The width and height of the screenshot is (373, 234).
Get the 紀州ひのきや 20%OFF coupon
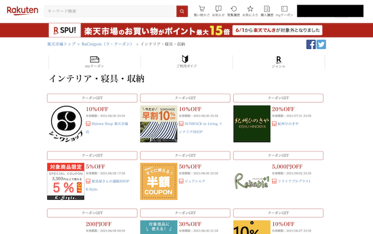coord(279,98)
